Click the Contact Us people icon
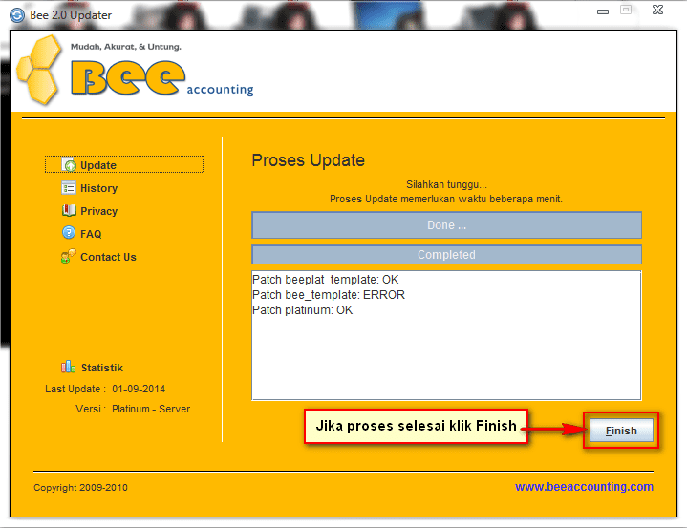The height and width of the screenshot is (528, 687). tap(69, 257)
